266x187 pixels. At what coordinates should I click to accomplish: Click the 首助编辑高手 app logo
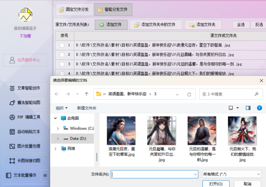point(25,15)
